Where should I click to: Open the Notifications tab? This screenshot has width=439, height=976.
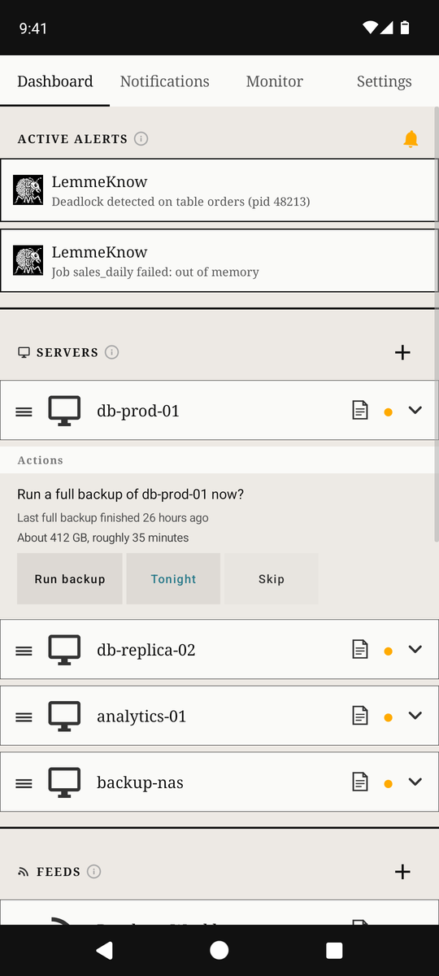tap(164, 81)
